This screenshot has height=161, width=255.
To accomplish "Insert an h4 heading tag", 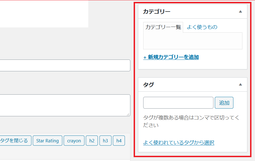I will tap(119, 141).
